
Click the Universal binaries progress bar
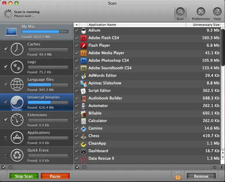click(x=48, y=102)
